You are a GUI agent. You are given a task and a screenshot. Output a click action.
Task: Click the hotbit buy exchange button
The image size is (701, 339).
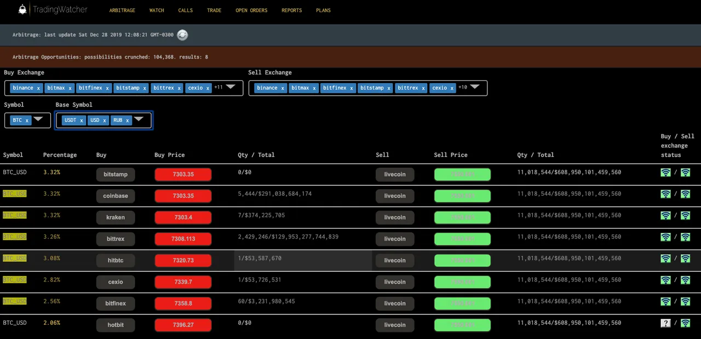click(x=116, y=325)
